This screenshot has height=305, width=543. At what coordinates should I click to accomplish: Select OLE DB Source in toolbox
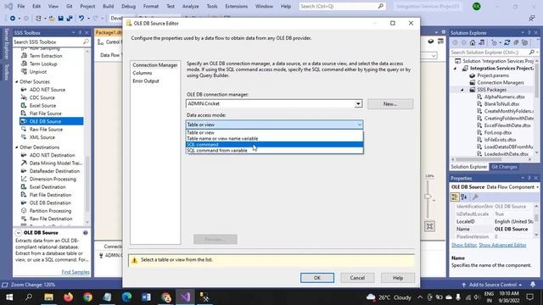coord(51,121)
